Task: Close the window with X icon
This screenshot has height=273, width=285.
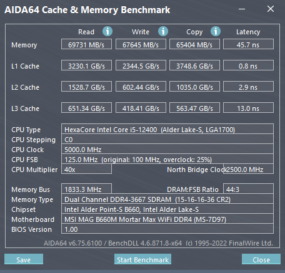Action: pyautogui.click(x=271, y=9)
